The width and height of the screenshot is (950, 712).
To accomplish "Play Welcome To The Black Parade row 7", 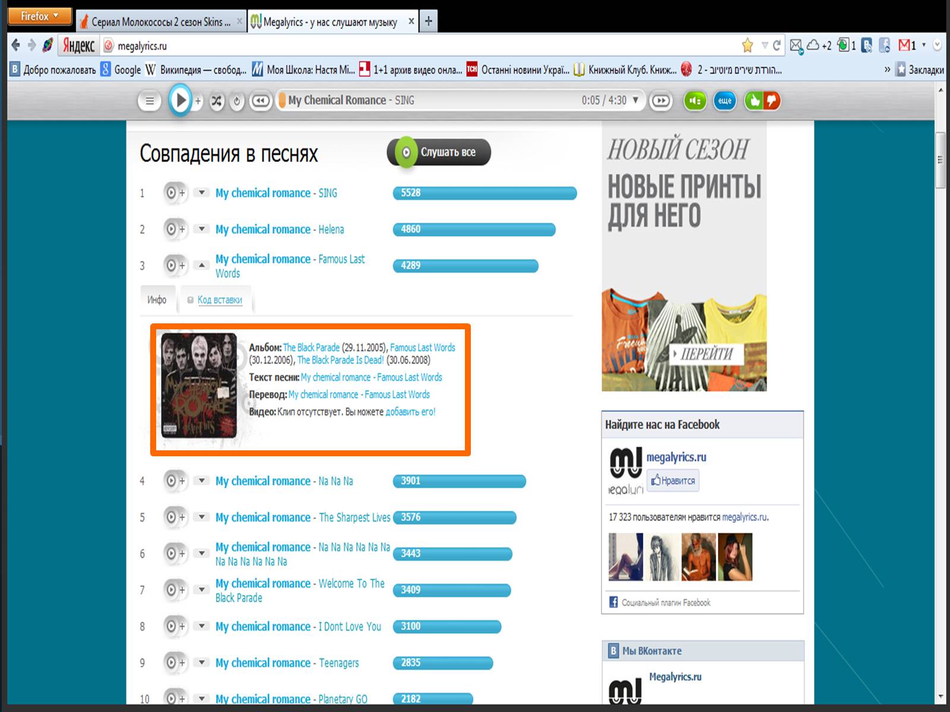I will [x=171, y=590].
